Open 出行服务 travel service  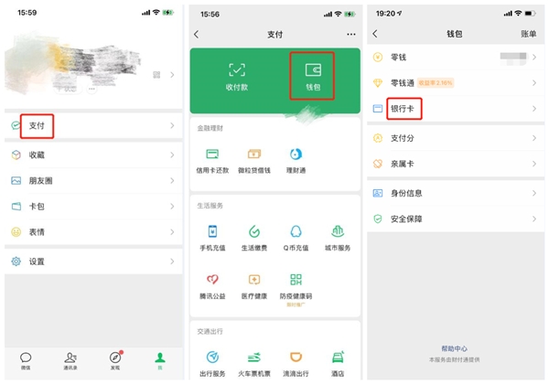coord(212,364)
